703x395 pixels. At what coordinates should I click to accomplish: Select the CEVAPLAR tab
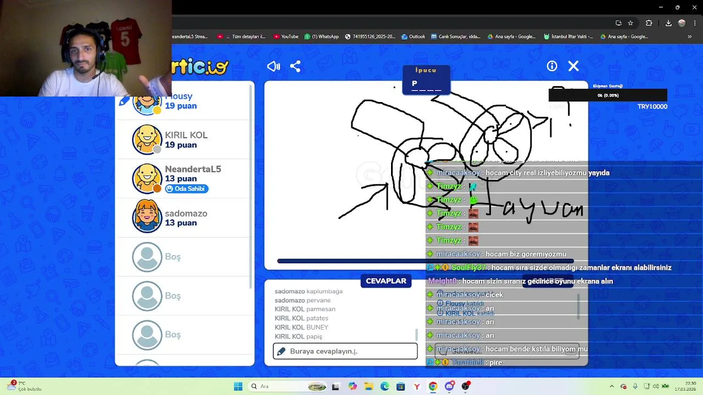[x=386, y=281]
